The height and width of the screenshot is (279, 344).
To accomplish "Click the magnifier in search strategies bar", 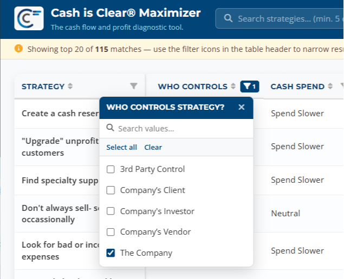I will (x=228, y=18).
